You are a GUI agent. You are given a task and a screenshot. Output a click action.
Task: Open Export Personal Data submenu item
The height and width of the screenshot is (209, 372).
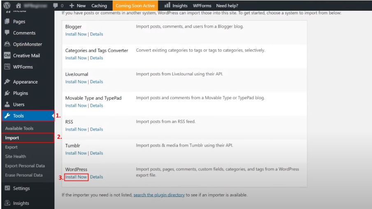(25, 166)
